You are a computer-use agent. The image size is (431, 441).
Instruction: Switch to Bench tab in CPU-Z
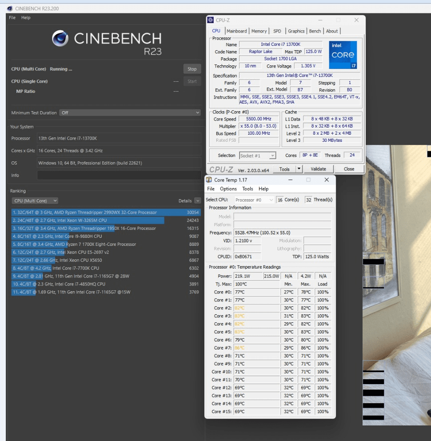(x=315, y=31)
